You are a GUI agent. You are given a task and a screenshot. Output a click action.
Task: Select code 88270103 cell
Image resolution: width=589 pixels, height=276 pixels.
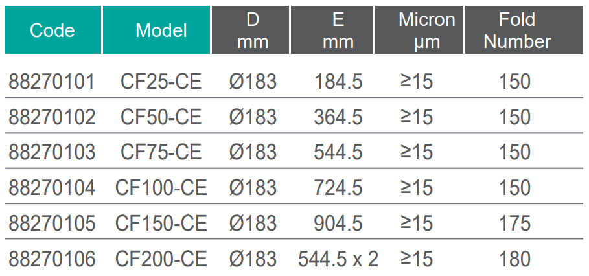52,152
